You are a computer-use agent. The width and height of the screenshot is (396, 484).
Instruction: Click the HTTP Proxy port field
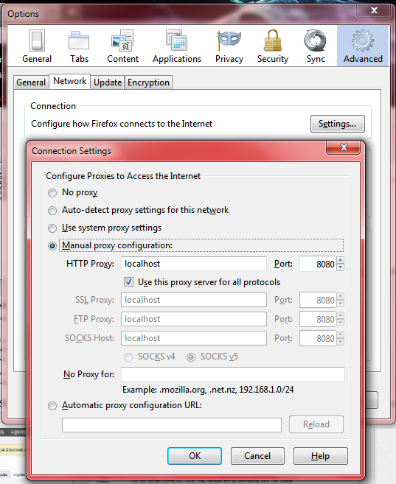(x=318, y=264)
